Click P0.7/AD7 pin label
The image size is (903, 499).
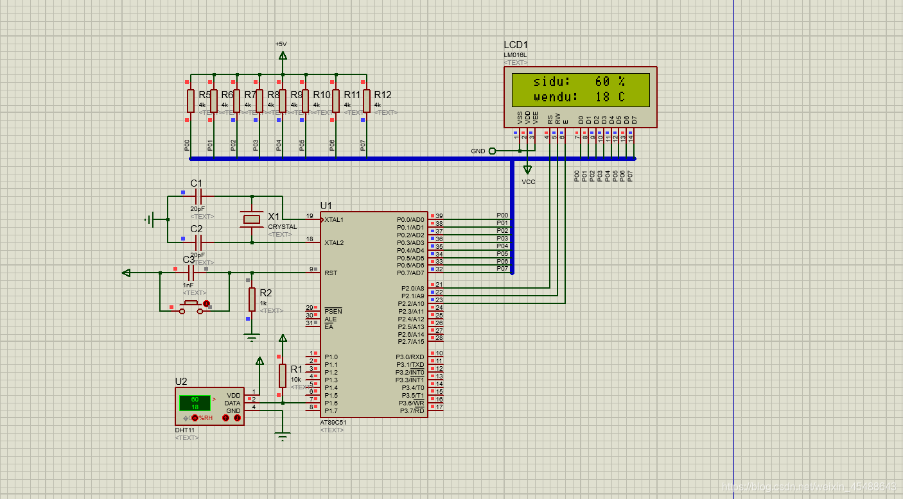pos(411,273)
